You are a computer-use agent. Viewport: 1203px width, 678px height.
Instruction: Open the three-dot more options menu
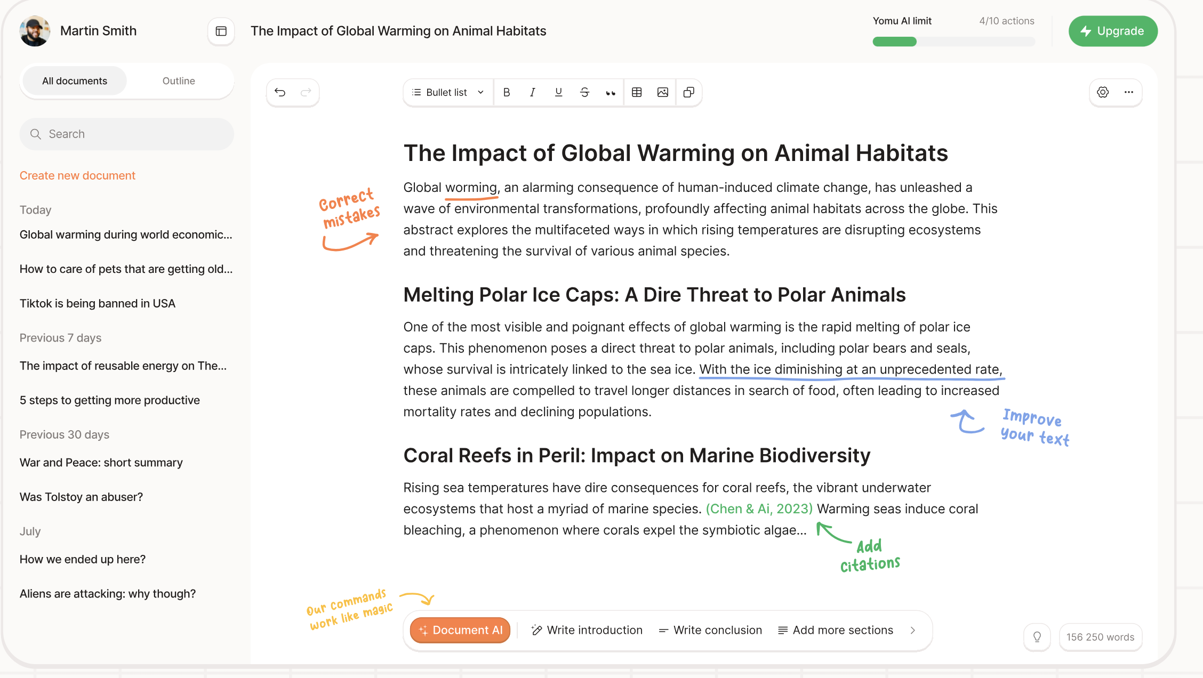pyautogui.click(x=1129, y=92)
